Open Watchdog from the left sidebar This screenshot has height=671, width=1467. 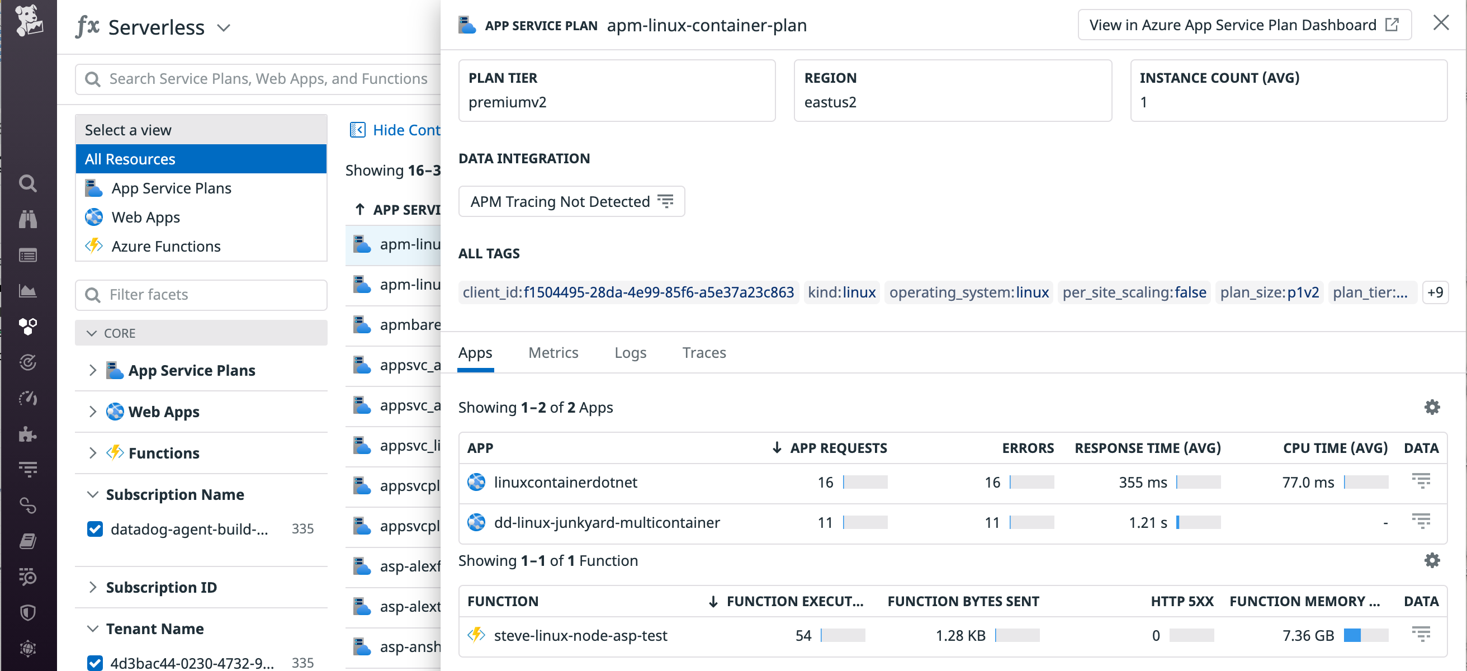(28, 219)
